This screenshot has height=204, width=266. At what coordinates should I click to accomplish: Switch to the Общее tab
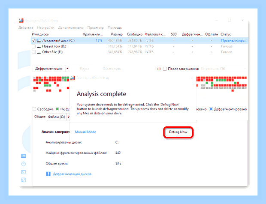tap(40, 117)
